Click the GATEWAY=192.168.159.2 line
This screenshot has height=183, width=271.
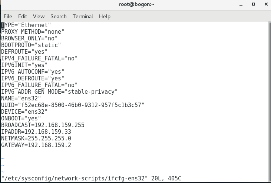36,145
